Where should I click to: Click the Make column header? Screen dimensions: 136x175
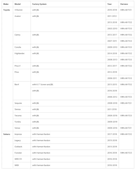[7, 4]
